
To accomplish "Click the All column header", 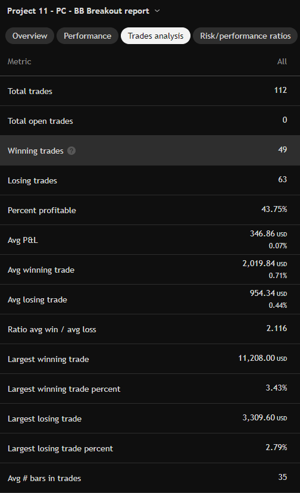I will [x=282, y=62].
